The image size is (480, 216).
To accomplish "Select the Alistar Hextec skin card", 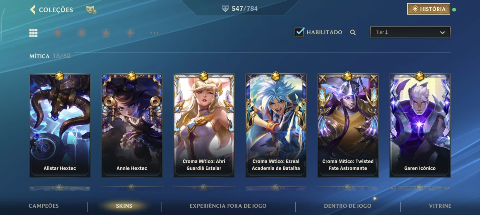I will (60, 125).
